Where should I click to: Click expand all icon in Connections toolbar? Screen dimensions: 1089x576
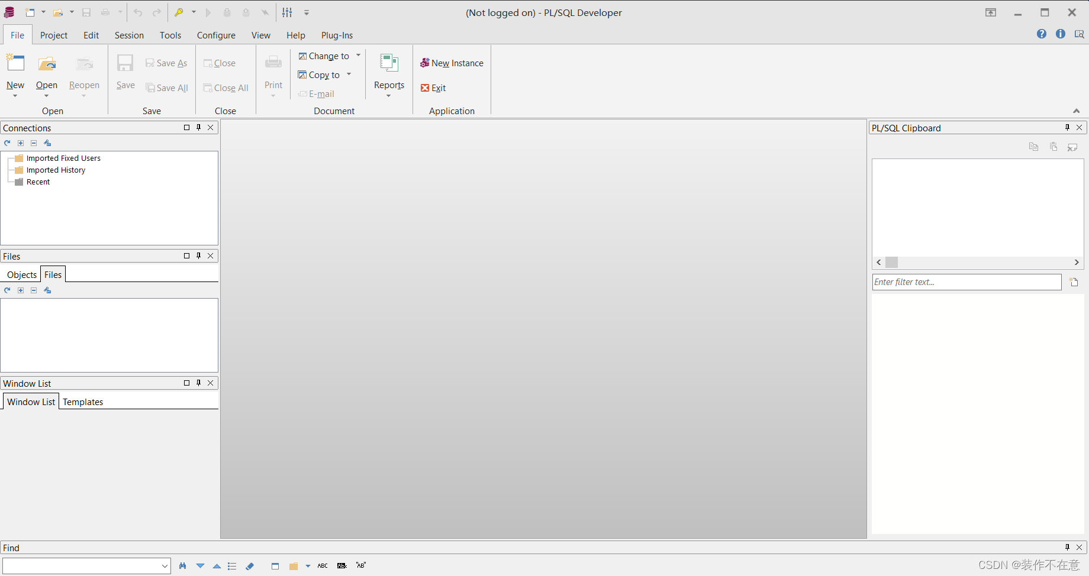(x=21, y=143)
